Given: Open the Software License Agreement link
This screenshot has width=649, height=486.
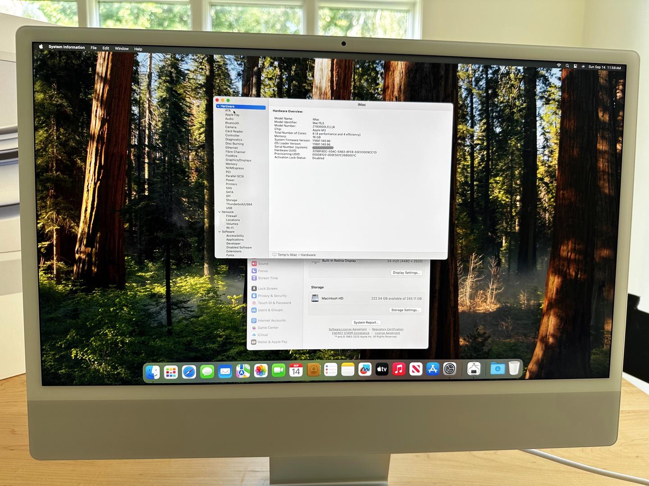Looking at the screenshot, I should [x=347, y=329].
